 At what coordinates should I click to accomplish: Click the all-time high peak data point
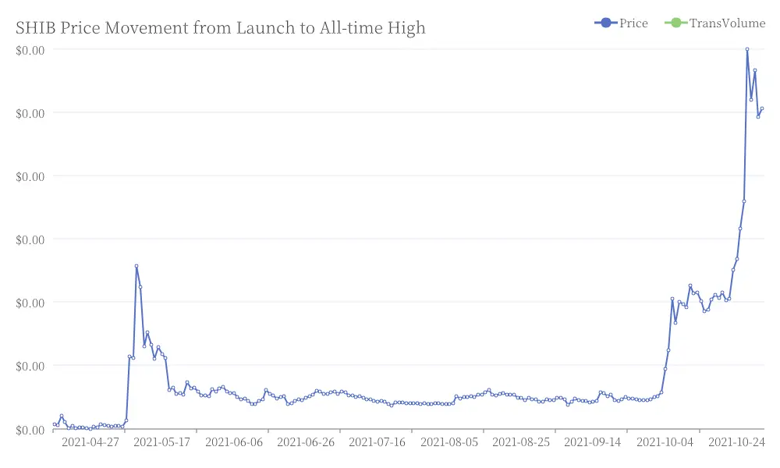pos(747,49)
